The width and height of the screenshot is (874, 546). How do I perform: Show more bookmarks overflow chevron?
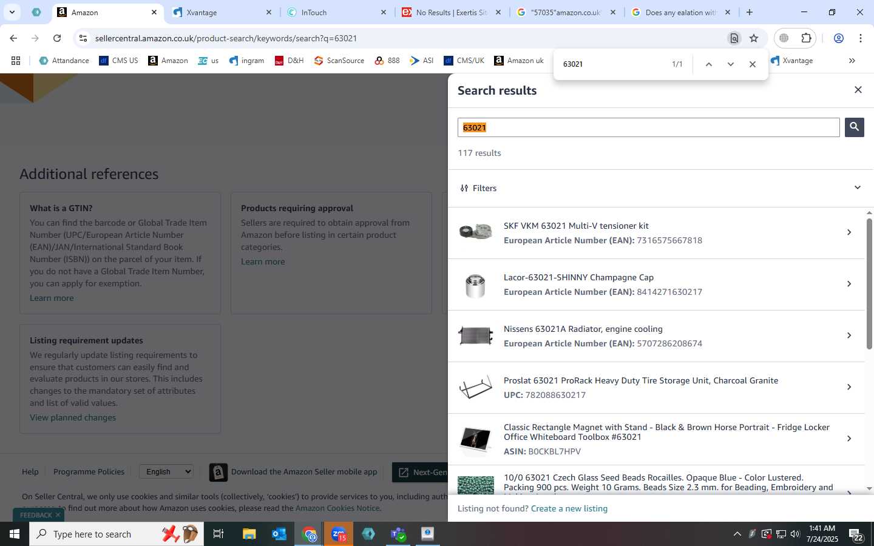pyautogui.click(x=852, y=61)
